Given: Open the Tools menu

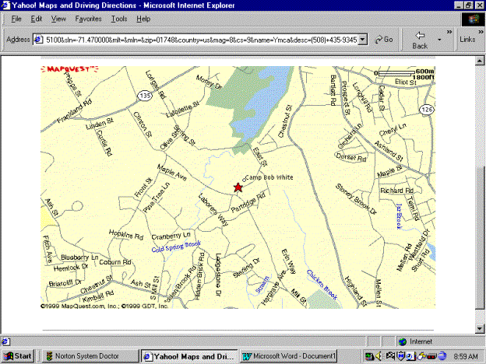Looking at the screenshot, I should tap(119, 19).
